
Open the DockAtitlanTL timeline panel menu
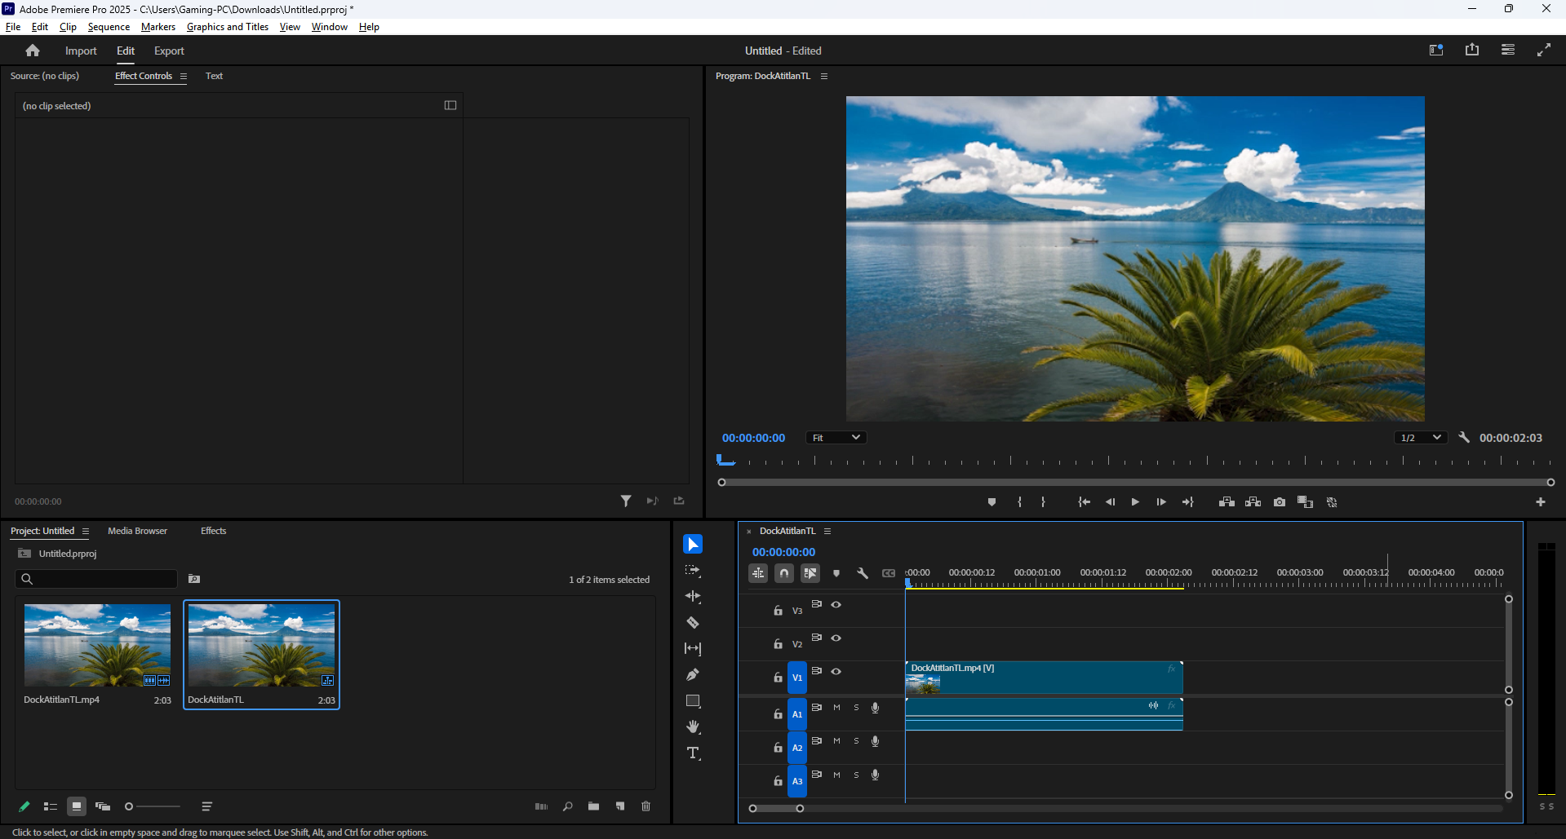[827, 532]
